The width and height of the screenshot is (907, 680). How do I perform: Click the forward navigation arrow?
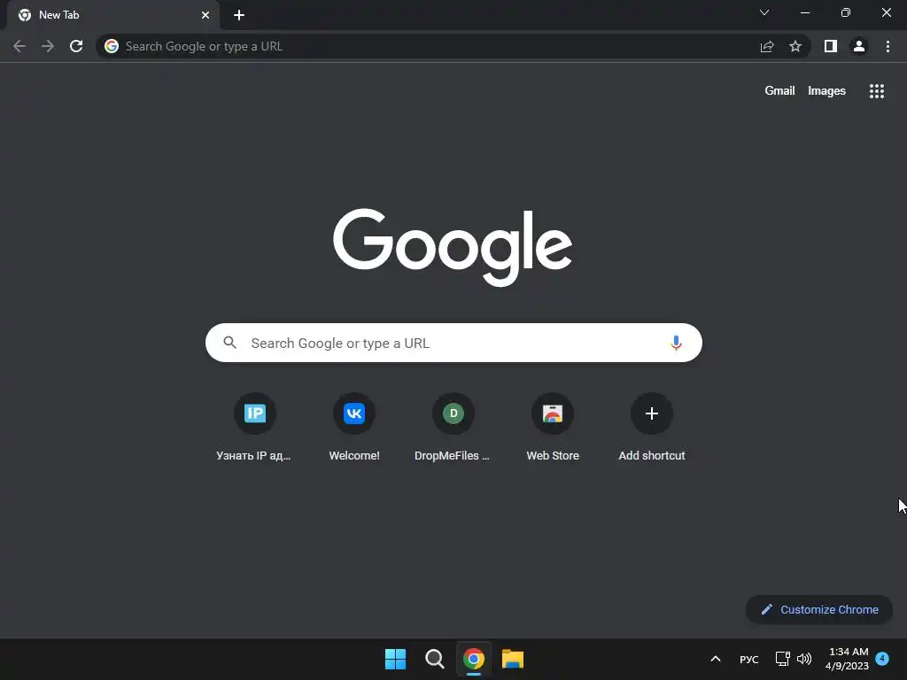[48, 46]
